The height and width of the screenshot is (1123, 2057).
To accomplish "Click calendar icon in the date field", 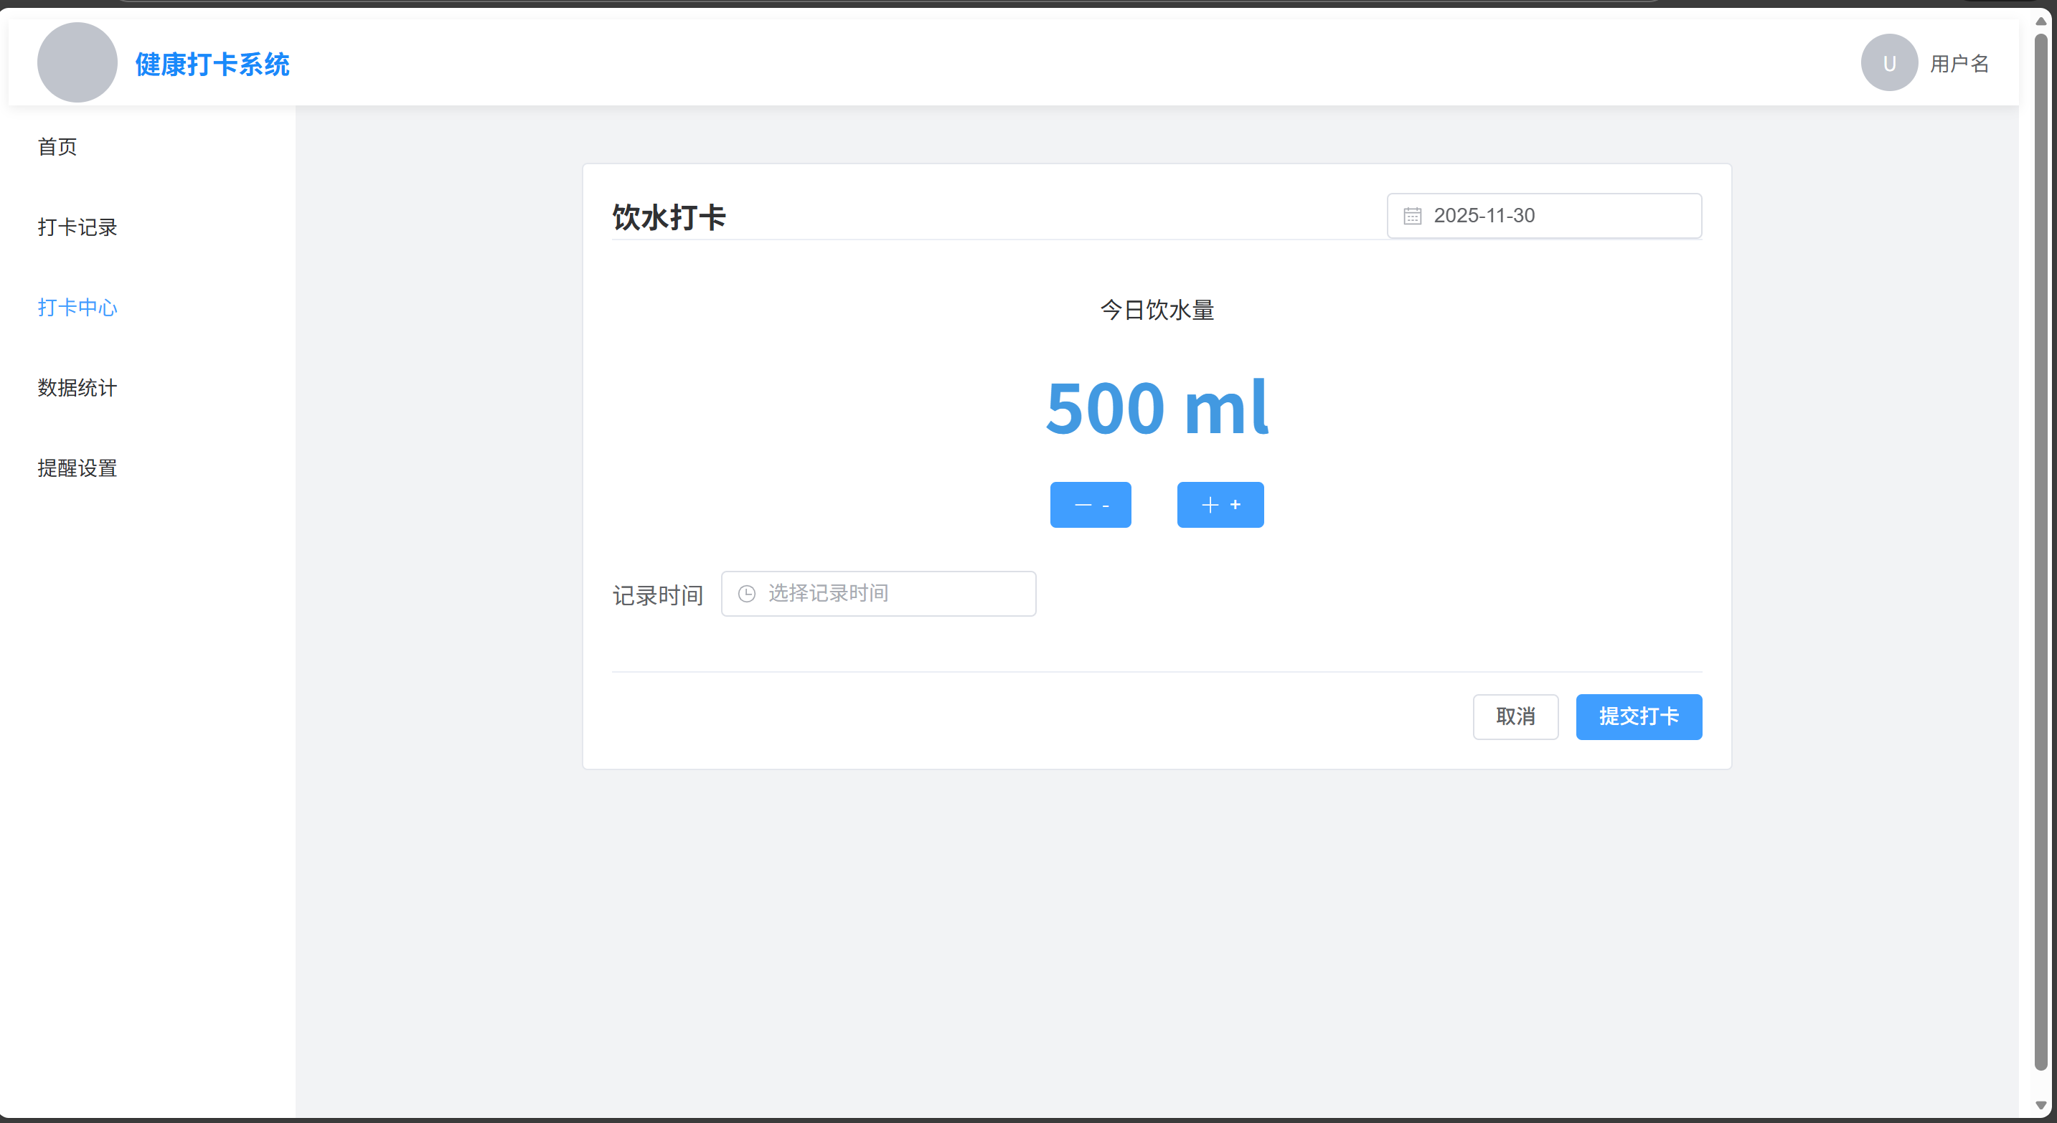I will pyautogui.click(x=1412, y=216).
